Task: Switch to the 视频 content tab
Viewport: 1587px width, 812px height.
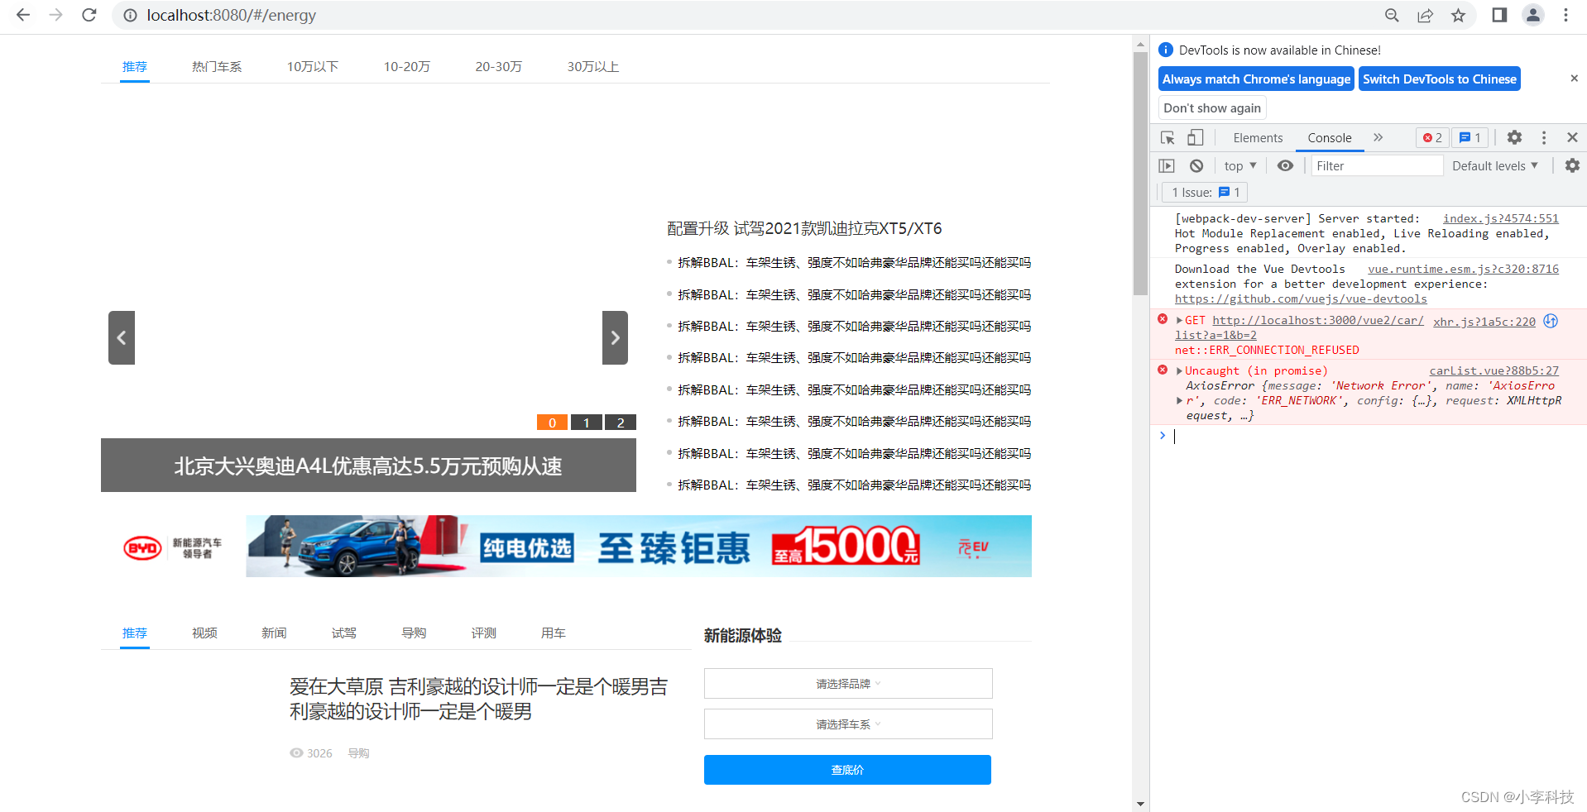Action: point(204,633)
